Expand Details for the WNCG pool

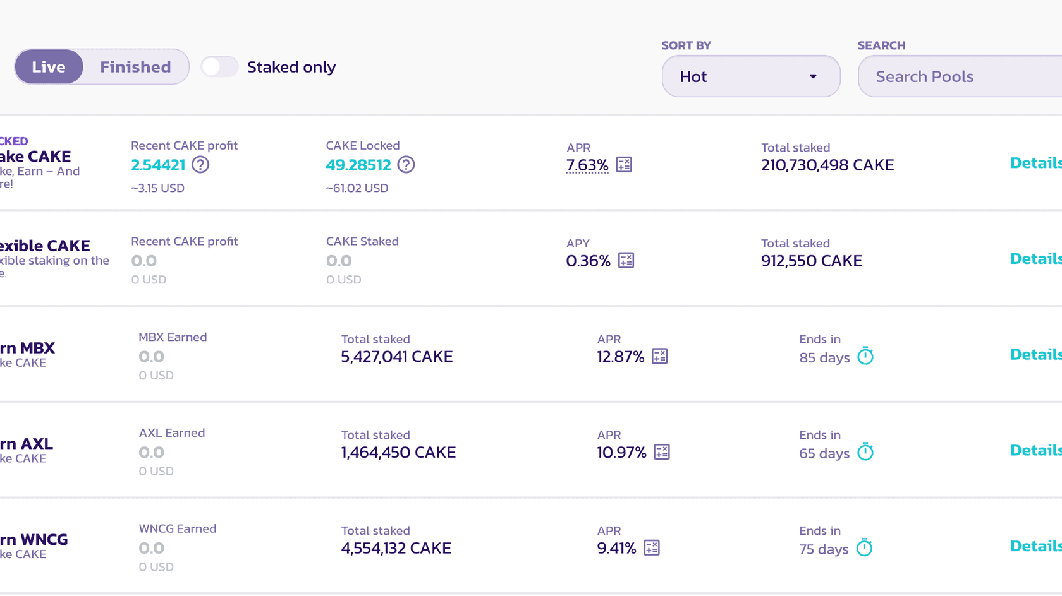[1036, 546]
